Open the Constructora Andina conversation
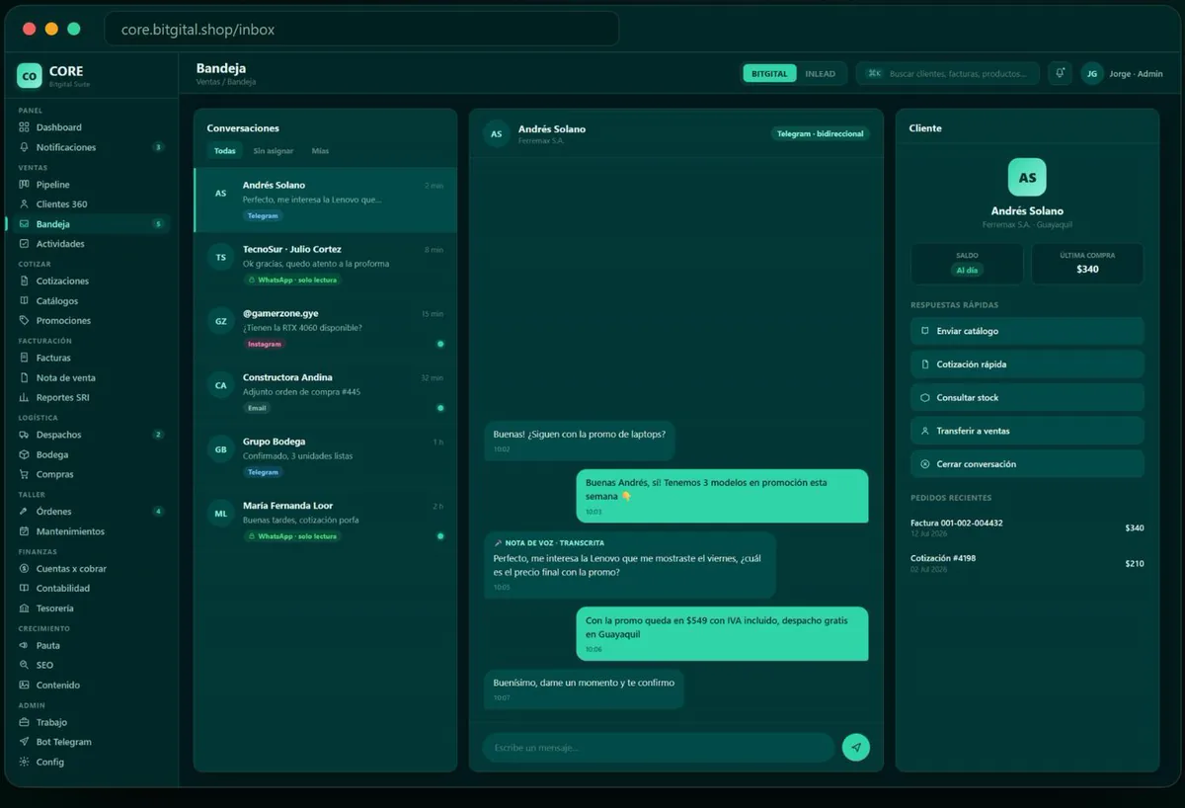The width and height of the screenshot is (1185, 808). (326, 393)
